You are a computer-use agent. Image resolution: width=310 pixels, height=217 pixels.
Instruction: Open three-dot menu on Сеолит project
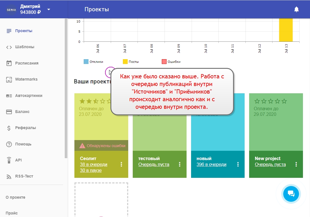[x=121, y=164]
